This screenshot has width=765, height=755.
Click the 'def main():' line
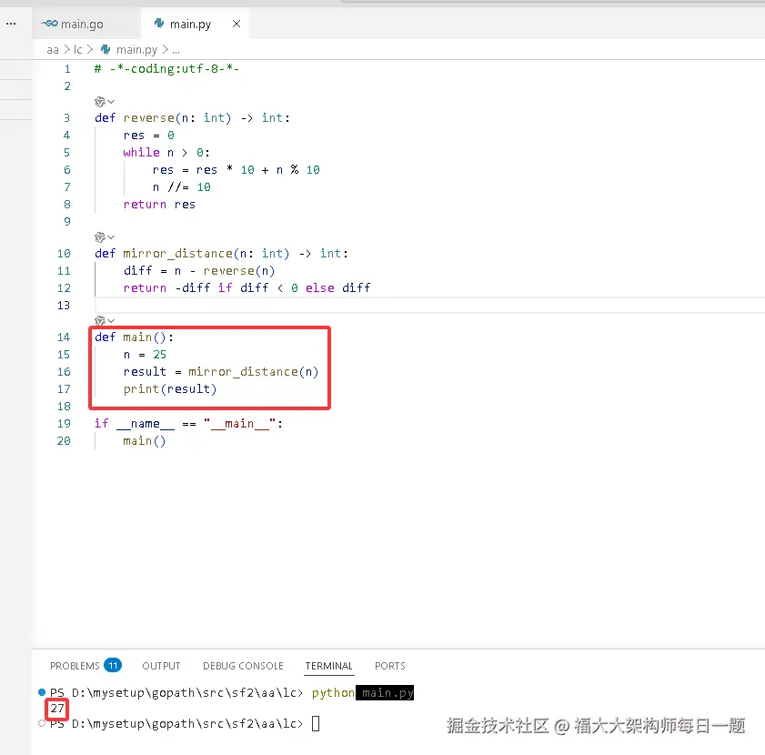coord(134,337)
